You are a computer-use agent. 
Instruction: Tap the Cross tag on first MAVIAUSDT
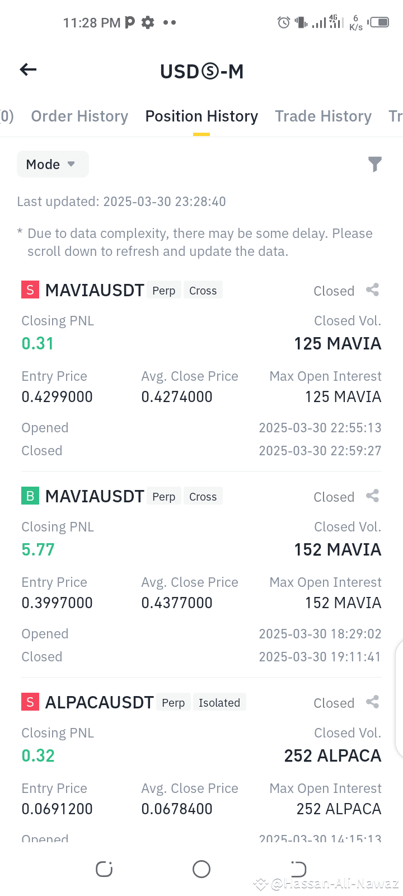point(203,290)
